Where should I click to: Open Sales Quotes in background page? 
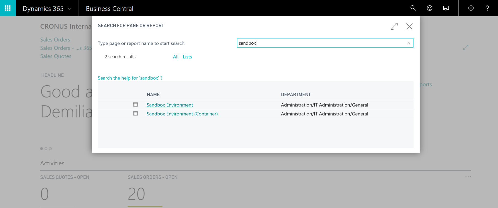point(56,56)
